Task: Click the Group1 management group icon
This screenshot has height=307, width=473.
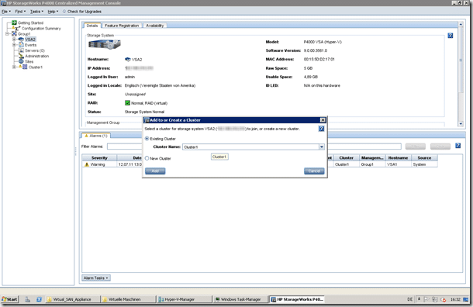Action: (14, 34)
